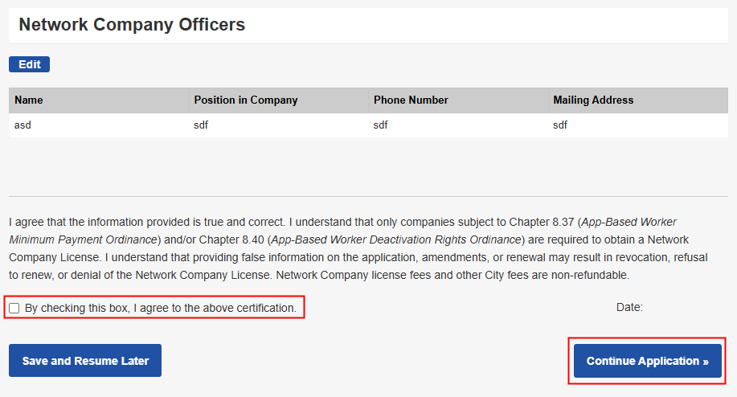Click the 'sdf' value under Phone Number
Image resolution: width=737 pixels, height=397 pixels.
click(381, 125)
